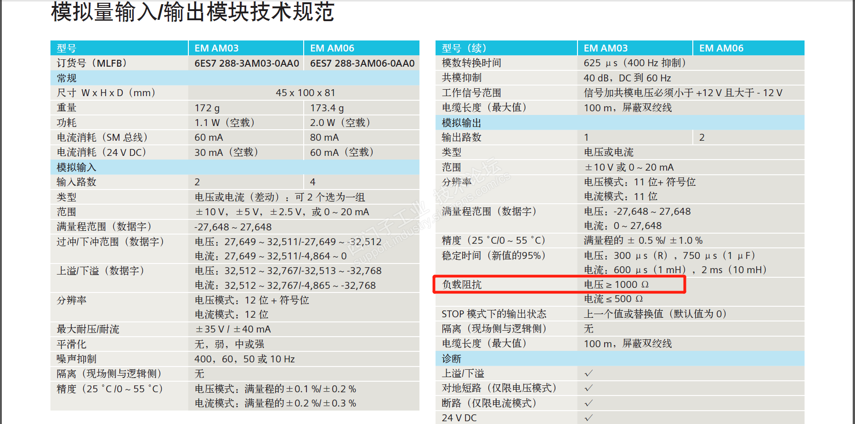Select "电压模式：满量程的±0.1 %/±0.2 %"
The height and width of the screenshot is (424, 855).
pos(276,389)
